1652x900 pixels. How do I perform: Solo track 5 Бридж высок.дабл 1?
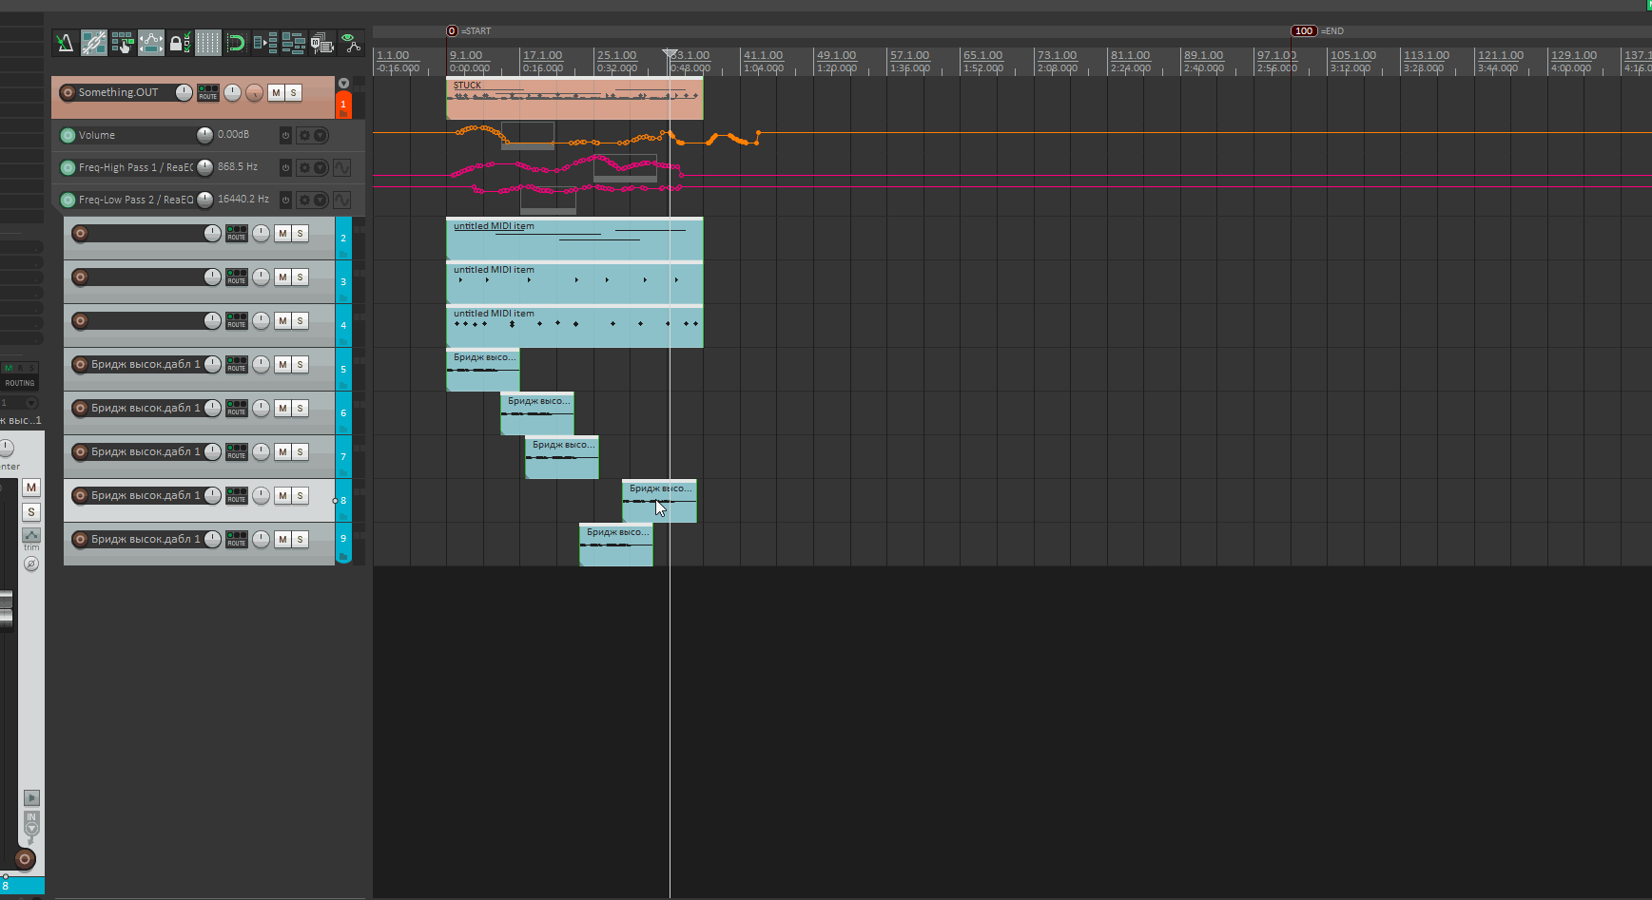tap(301, 365)
